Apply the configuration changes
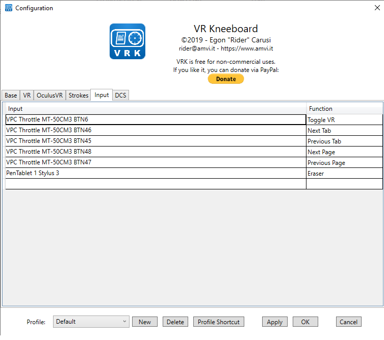Viewport: 384px width, 340px height. click(275, 322)
